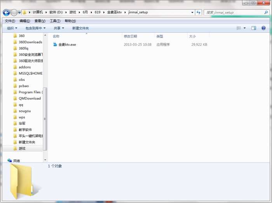Screen dimensions: 272x203
Task: Click the navigation pane scrollbar thumb
Action: coord(45,119)
